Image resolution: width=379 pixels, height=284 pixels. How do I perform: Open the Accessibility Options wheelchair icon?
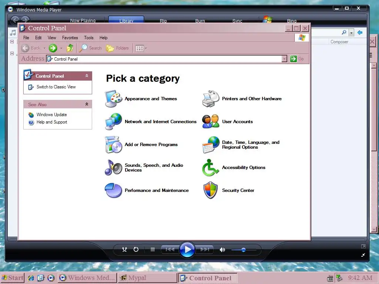(211, 168)
